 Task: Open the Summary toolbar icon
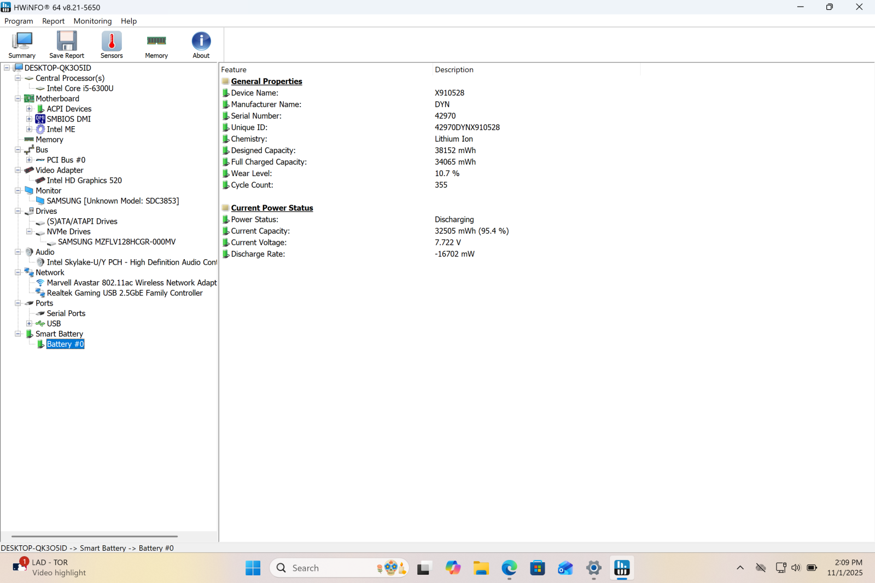[22, 45]
